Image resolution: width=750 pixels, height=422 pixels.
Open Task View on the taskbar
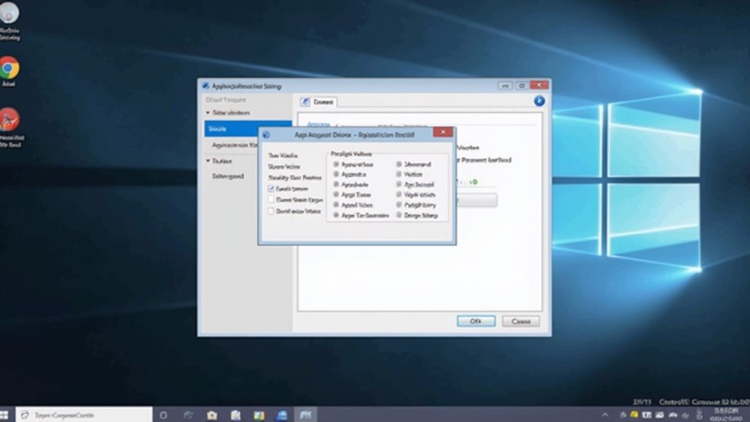188,415
